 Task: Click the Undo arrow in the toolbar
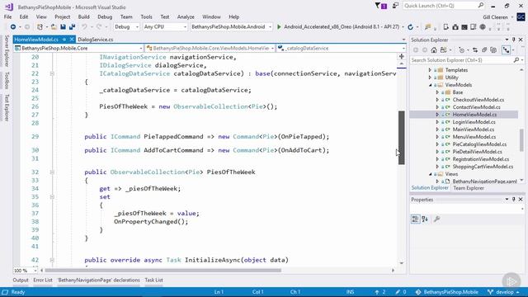(84, 27)
